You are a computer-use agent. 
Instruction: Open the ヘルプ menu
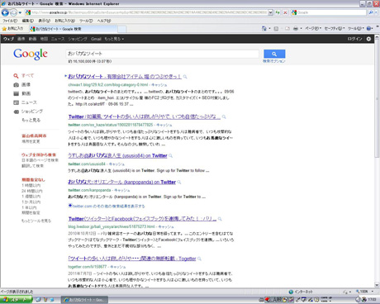(x=104, y=21)
